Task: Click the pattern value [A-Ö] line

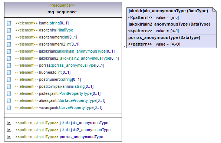Action: tap(154, 44)
